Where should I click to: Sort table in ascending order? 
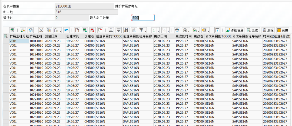[x=111, y=30]
